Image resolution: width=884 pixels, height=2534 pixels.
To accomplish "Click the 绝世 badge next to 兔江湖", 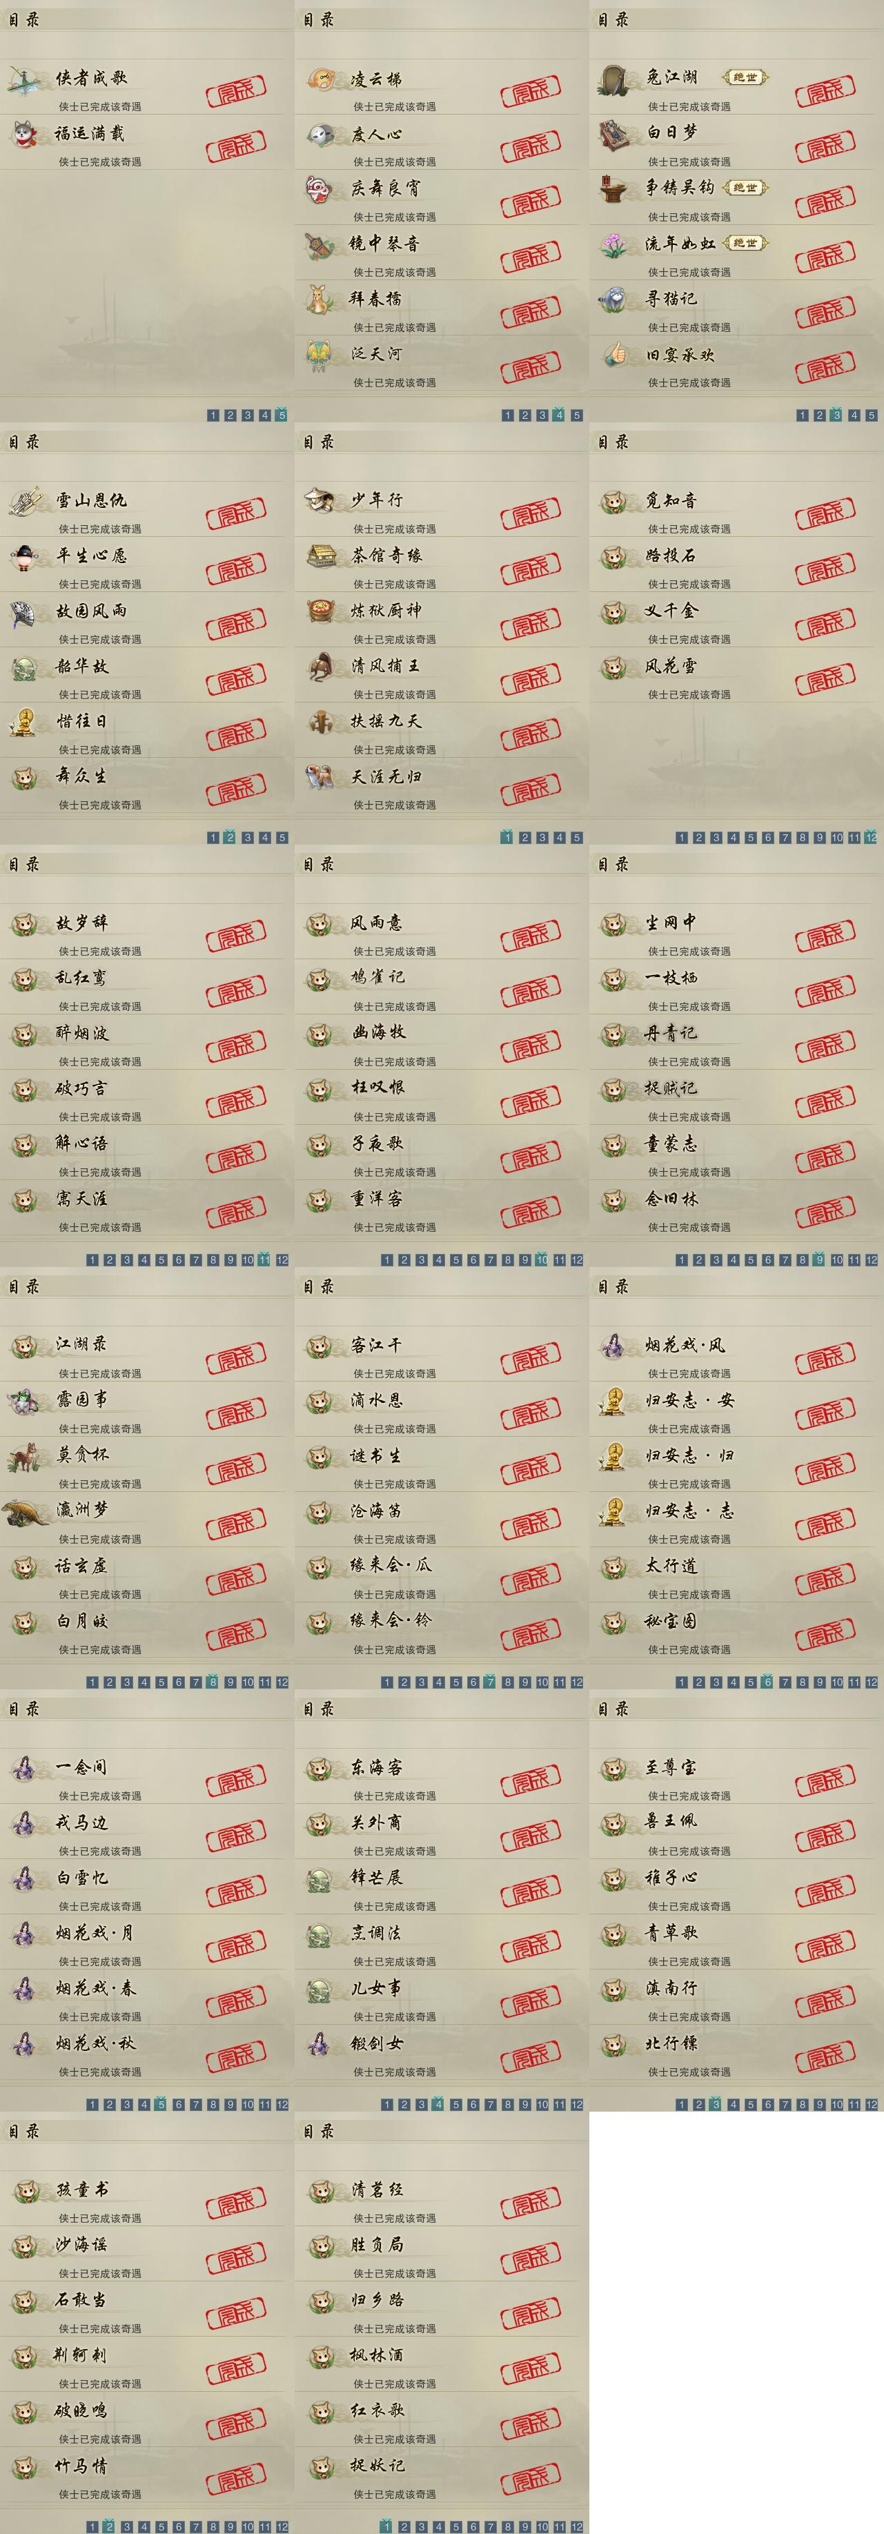I will coord(745,78).
